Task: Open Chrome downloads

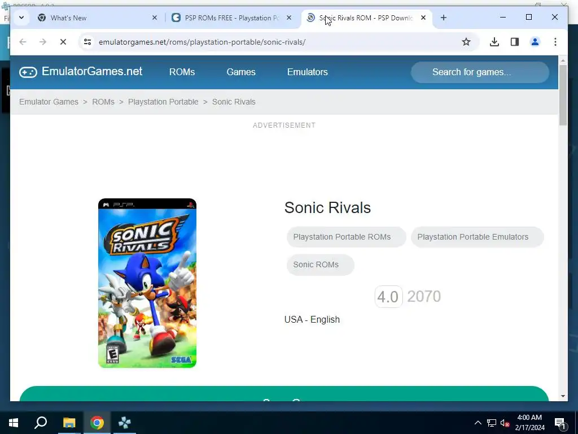Action: tap(494, 42)
